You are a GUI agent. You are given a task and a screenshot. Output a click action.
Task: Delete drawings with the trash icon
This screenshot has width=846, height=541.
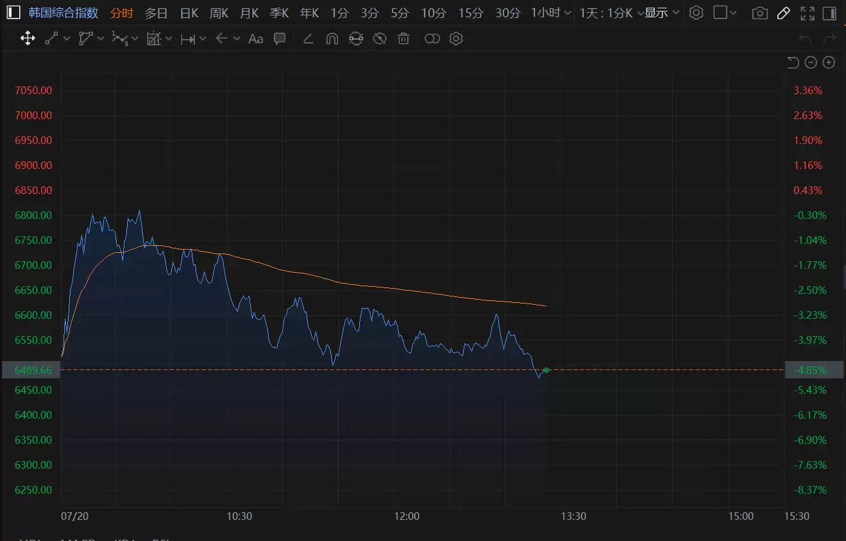pos(403,38)
